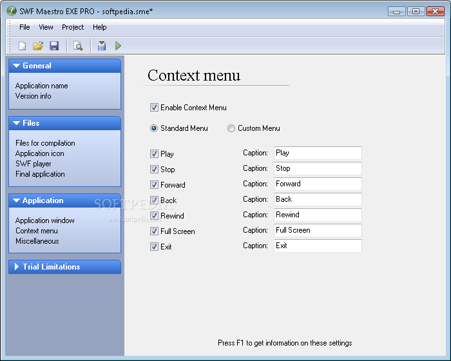Focus the Rewind caption field

coord(318,215)
